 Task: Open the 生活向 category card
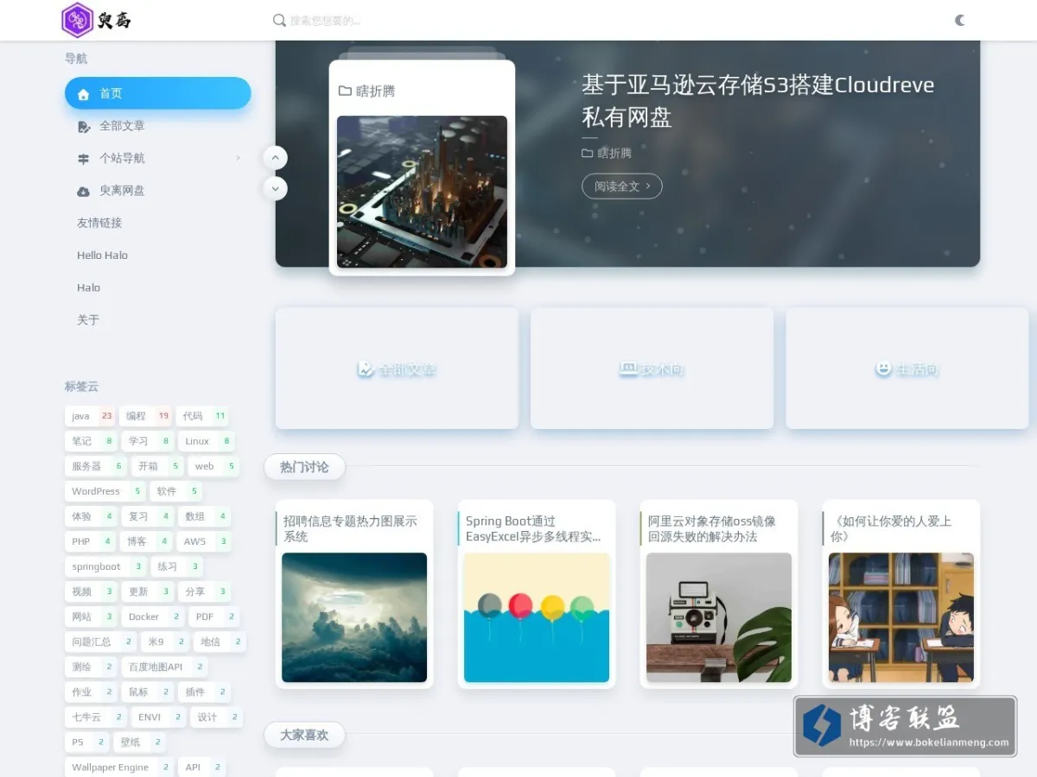907,369
